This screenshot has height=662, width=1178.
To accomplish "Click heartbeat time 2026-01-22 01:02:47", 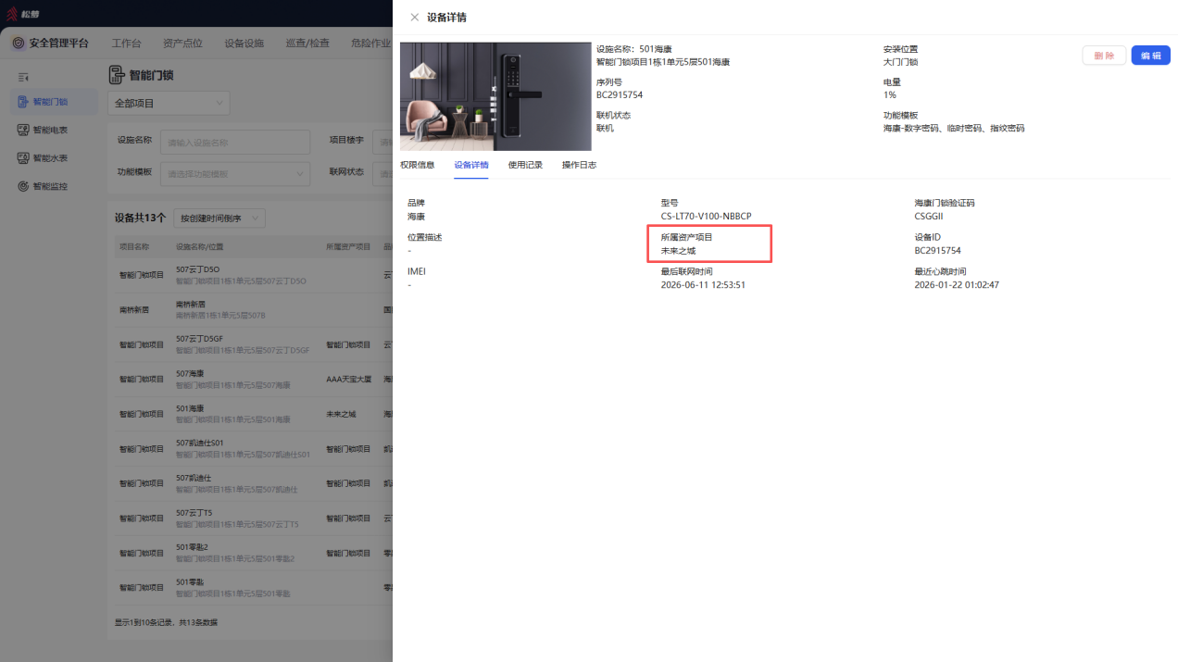I will 957,285.
